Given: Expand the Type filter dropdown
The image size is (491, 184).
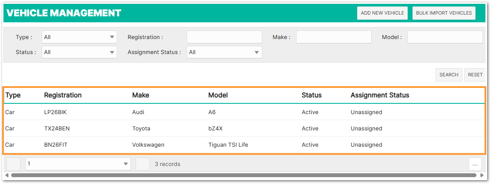Looking at the screenshot, I should tap(79, 37).
